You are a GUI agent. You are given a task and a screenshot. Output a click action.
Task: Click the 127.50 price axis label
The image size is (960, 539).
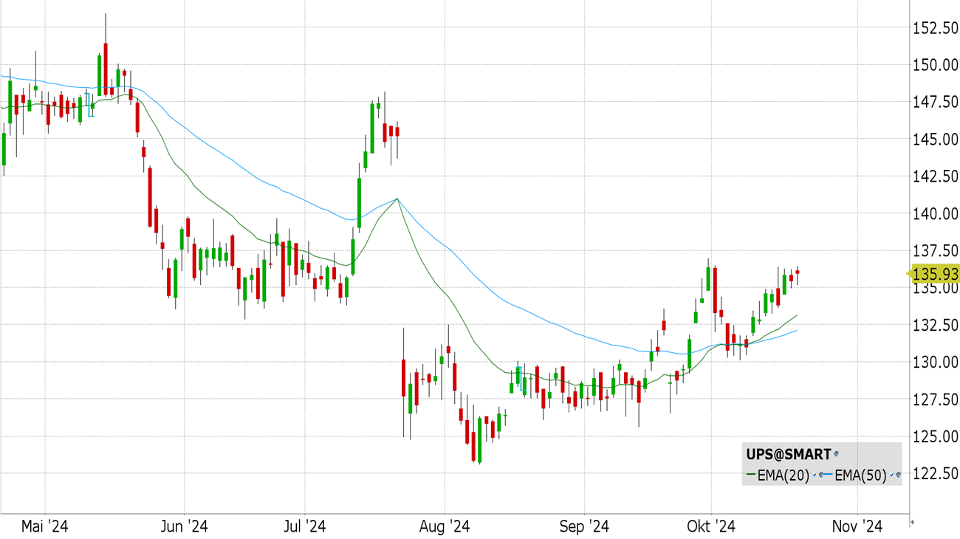click(936, 399)
